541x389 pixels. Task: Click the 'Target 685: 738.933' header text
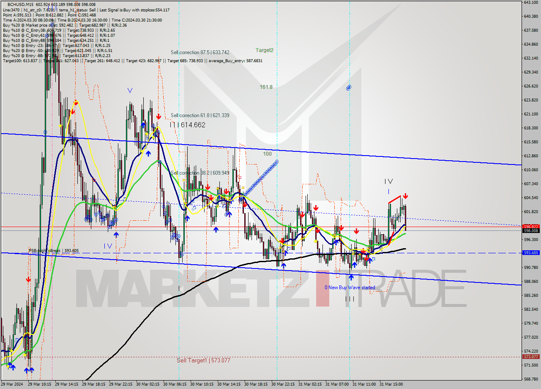185,61
